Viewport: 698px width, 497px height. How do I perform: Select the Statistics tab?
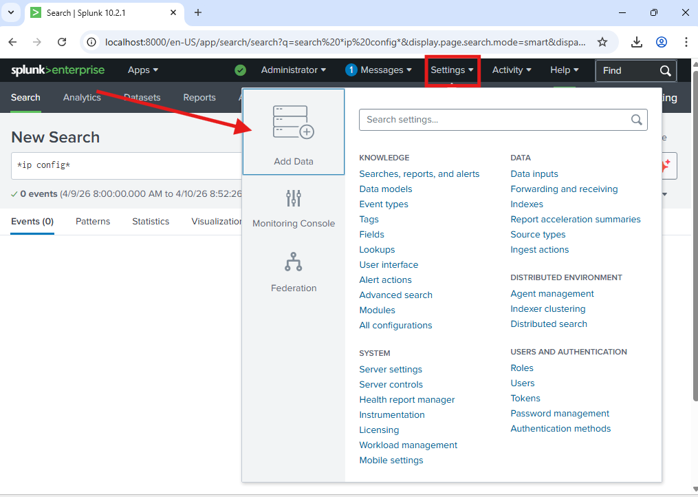[151, 221]
